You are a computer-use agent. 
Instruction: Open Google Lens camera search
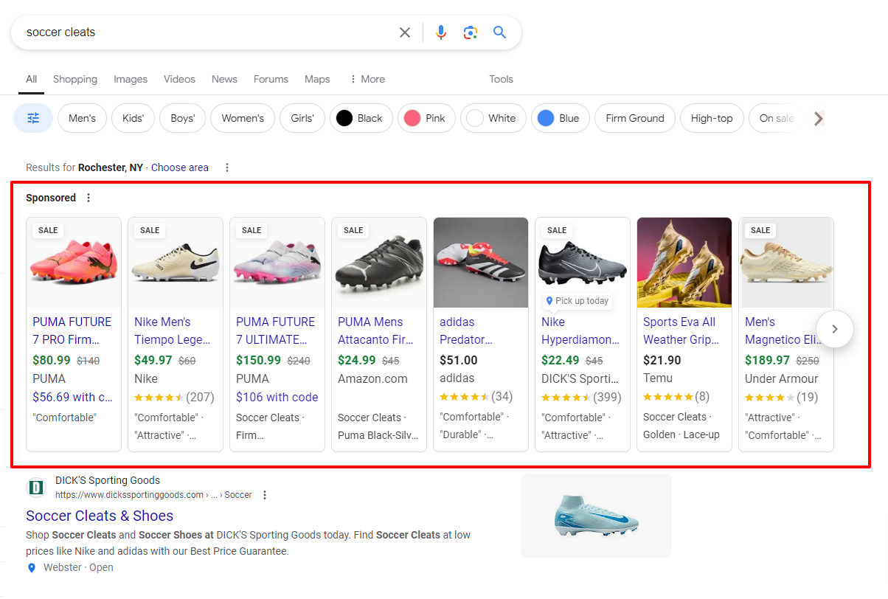471,32
